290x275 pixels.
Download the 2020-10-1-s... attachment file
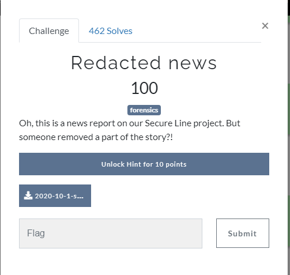tap(55, 195)
